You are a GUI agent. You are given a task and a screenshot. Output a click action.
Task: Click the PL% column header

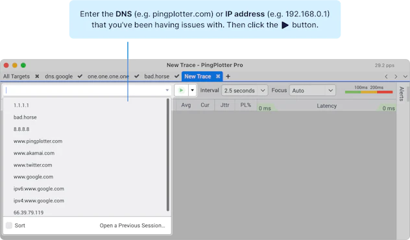coord(245,105)
